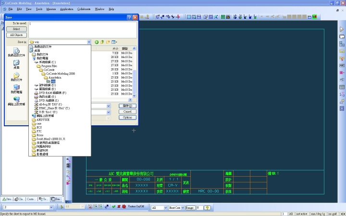
Task: Go back using the green Back arrow in Save dialog
Action: pyautogui.click(x=97, y=42)
